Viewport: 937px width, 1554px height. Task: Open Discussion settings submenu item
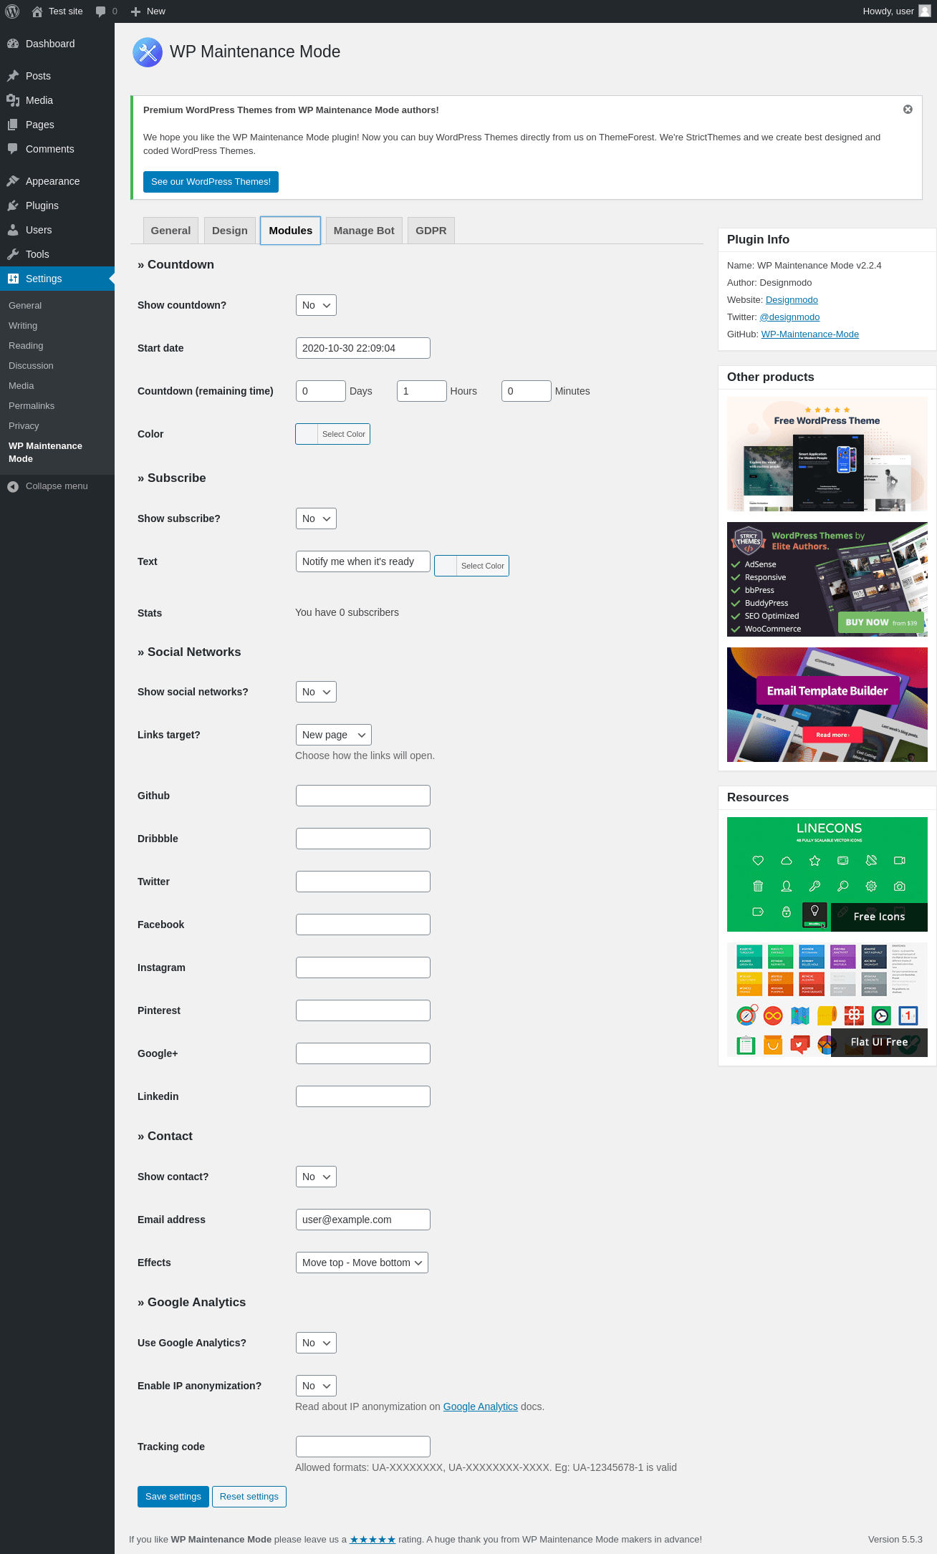click(31, 366)
